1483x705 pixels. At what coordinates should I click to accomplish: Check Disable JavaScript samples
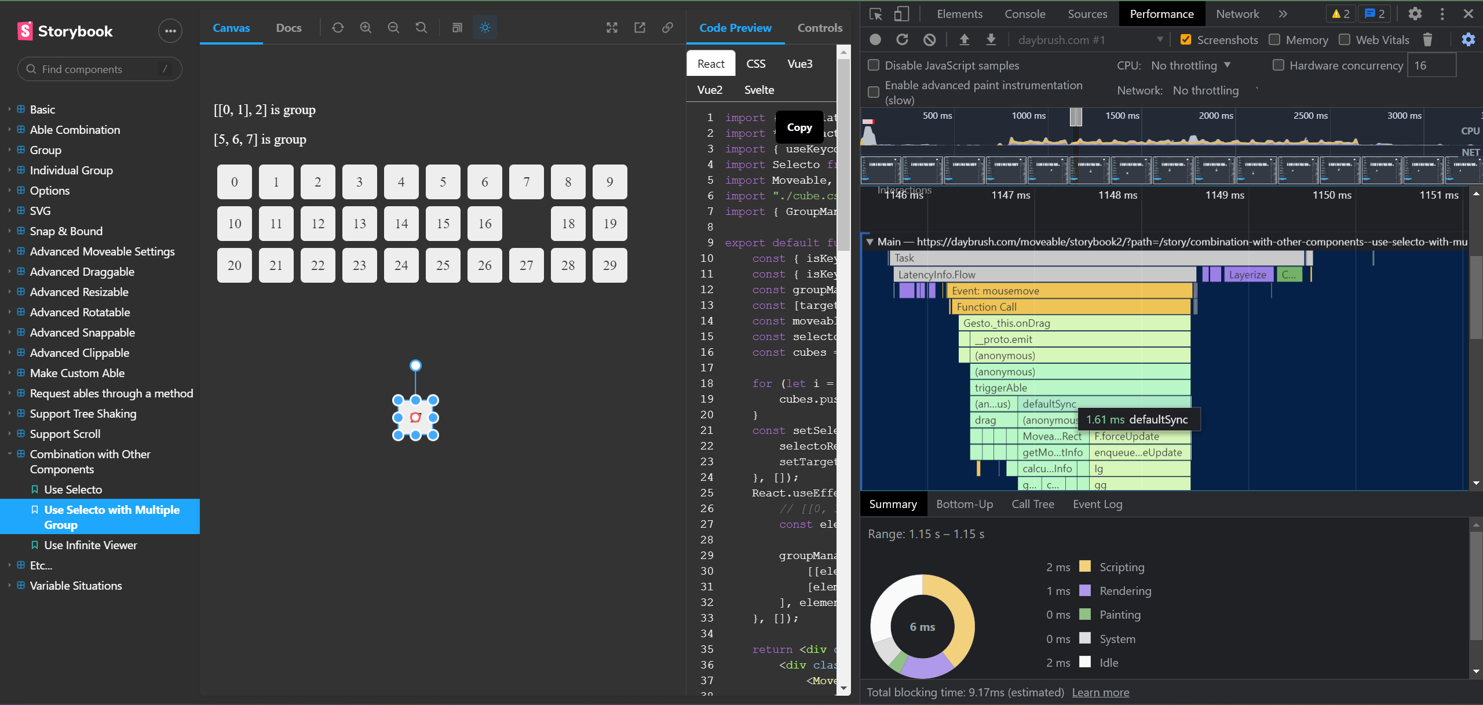pos(874,65)
